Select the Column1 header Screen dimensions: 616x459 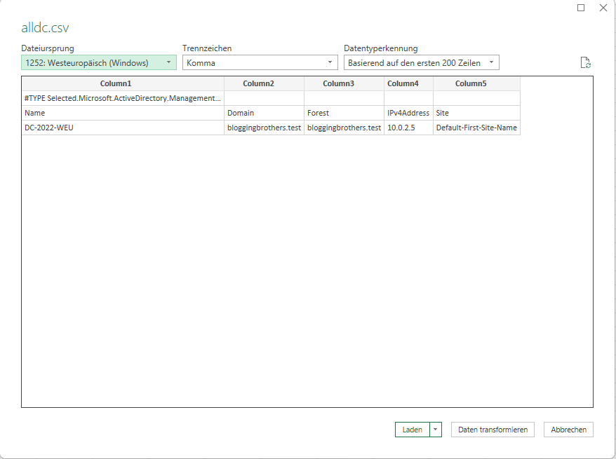pyautogui.click(x=123, y=83)
